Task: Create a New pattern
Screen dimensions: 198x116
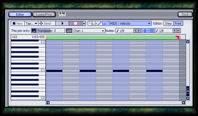Action: tap(18, 23)
